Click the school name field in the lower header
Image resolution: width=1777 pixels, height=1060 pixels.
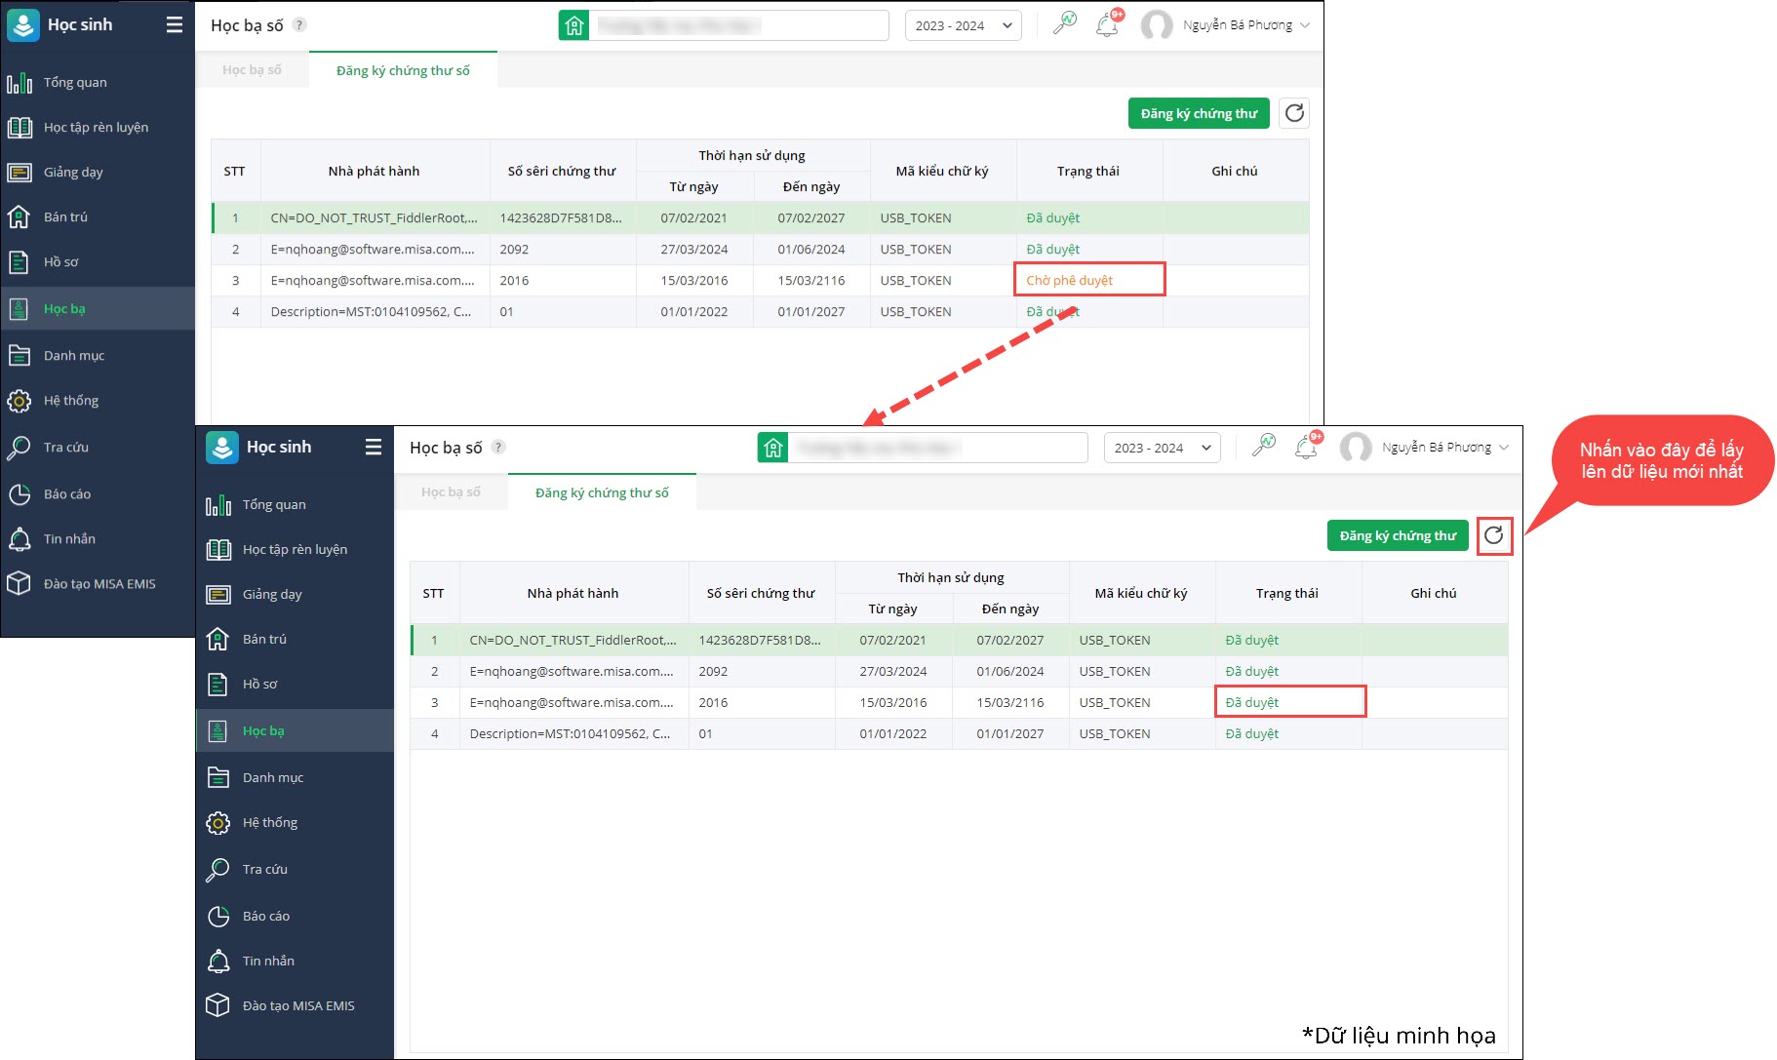[x=936, y=448]
